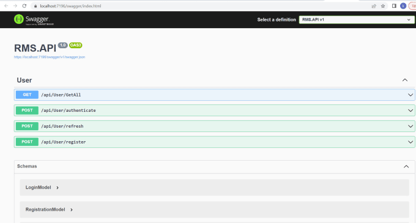Click the 1.0 version badge
This screenshot has height=223, width=416.
(x=63, y=45)
